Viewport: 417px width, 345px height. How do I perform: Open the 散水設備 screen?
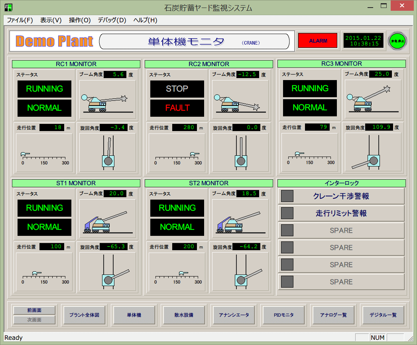pos(184,315)
